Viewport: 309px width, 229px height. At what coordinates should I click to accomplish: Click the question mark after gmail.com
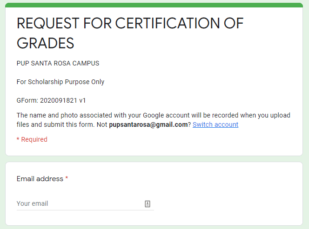(189, 124)
